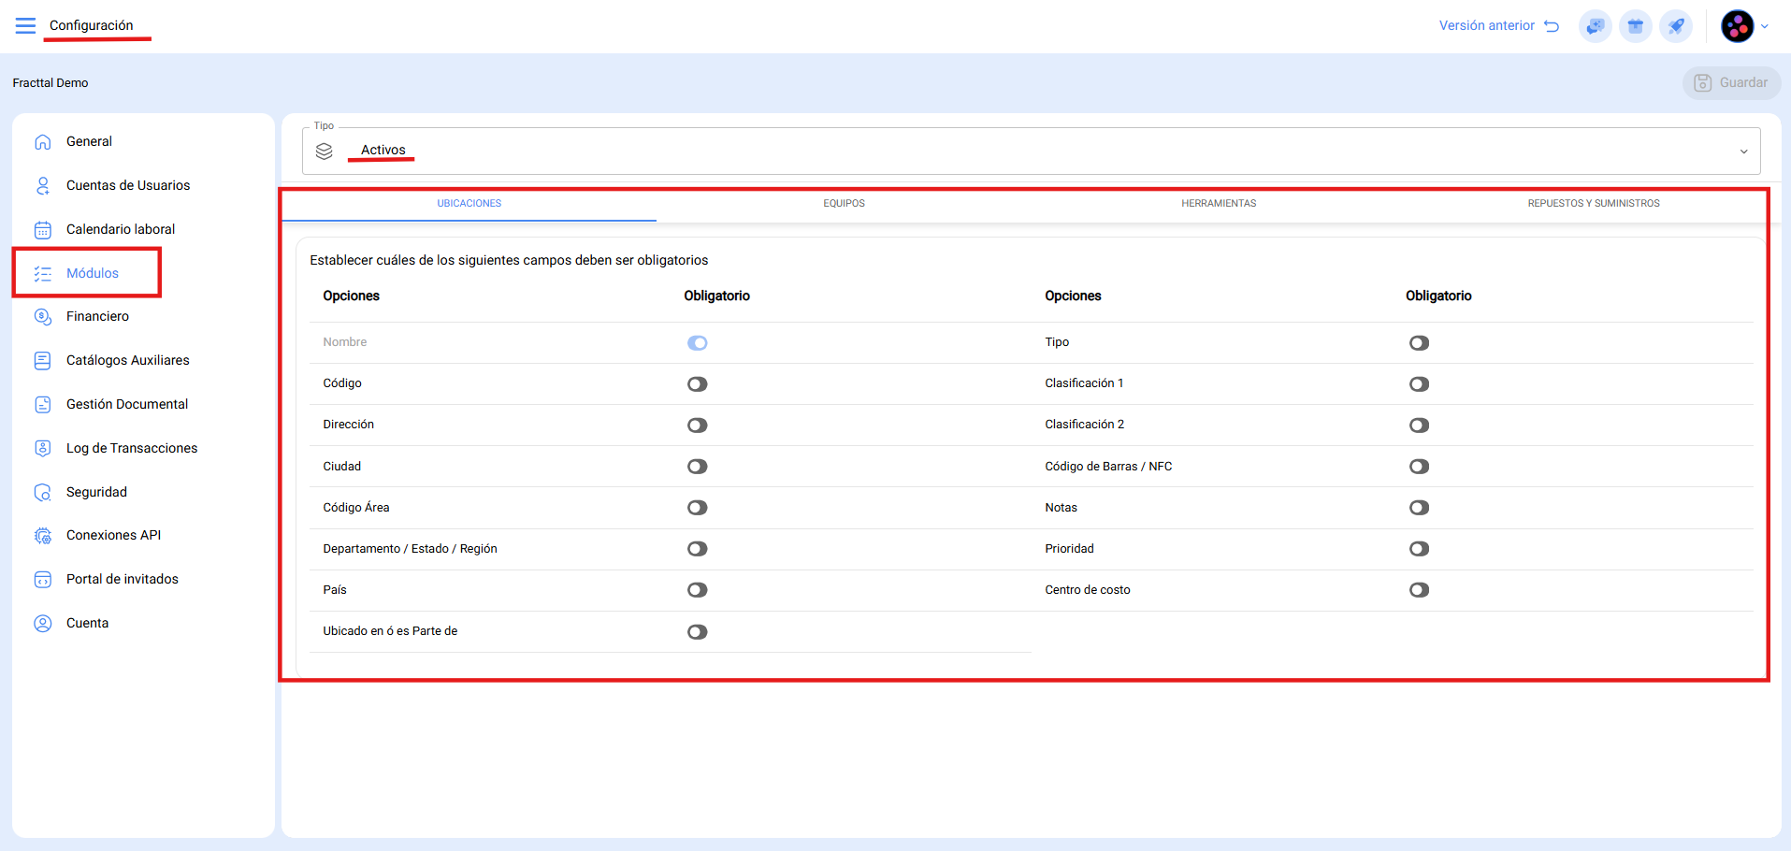Toggle the Prioridad obligatory switch

pyautogui.click(x=1419, y=549)
